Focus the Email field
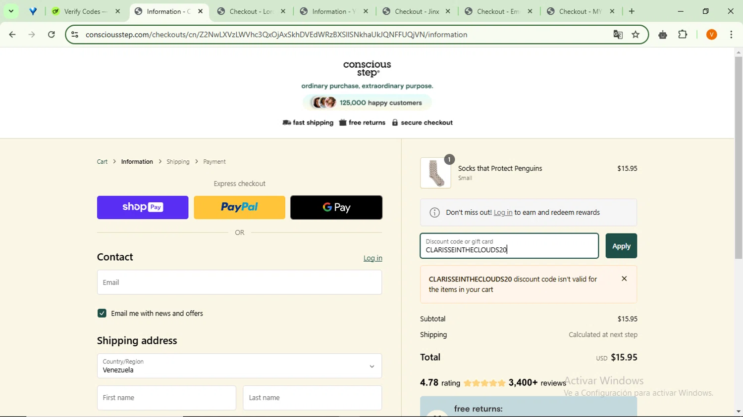Viewport: 743px width, 417px height. click(239, 282)
